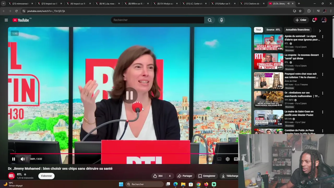The height and width of the screenshot is (188, 334).
Task: Open the notifications bell
Action: click(314, 20)
